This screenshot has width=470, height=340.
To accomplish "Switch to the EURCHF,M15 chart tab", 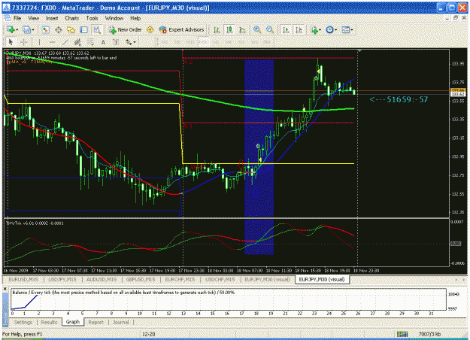I will click(180, 279).
